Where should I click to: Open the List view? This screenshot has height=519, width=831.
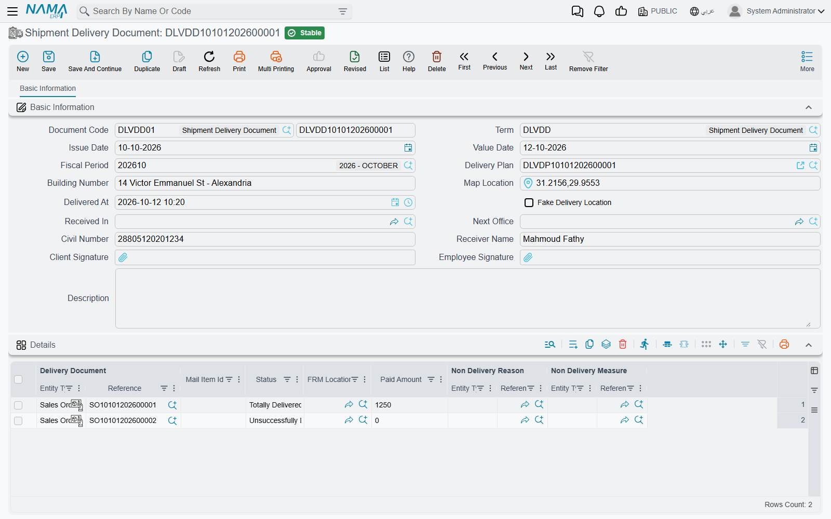[384, 61]
